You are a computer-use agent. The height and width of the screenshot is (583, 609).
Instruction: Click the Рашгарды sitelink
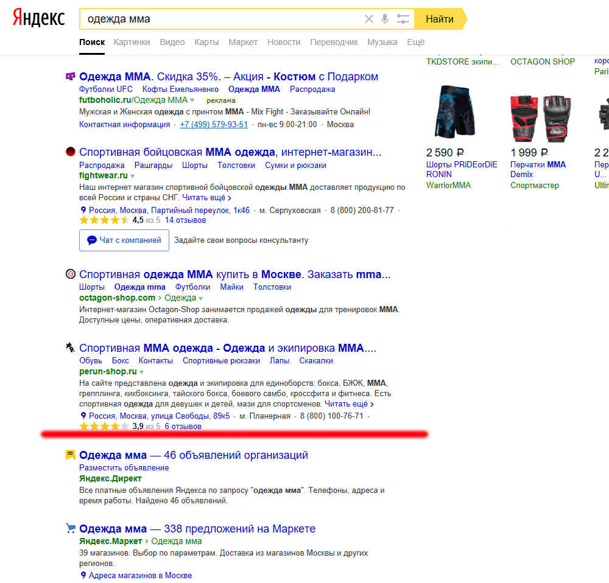(153, 165)
